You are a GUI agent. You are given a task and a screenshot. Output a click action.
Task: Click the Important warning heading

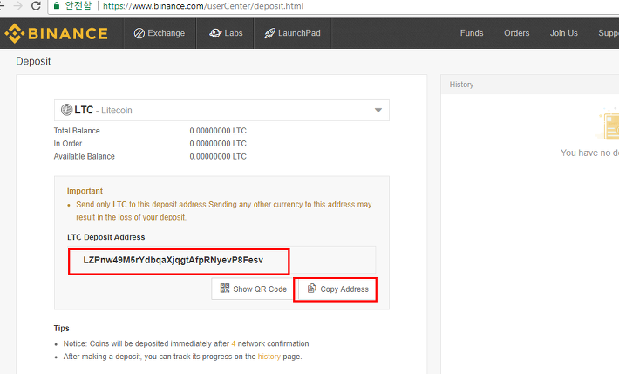point(85,191)
